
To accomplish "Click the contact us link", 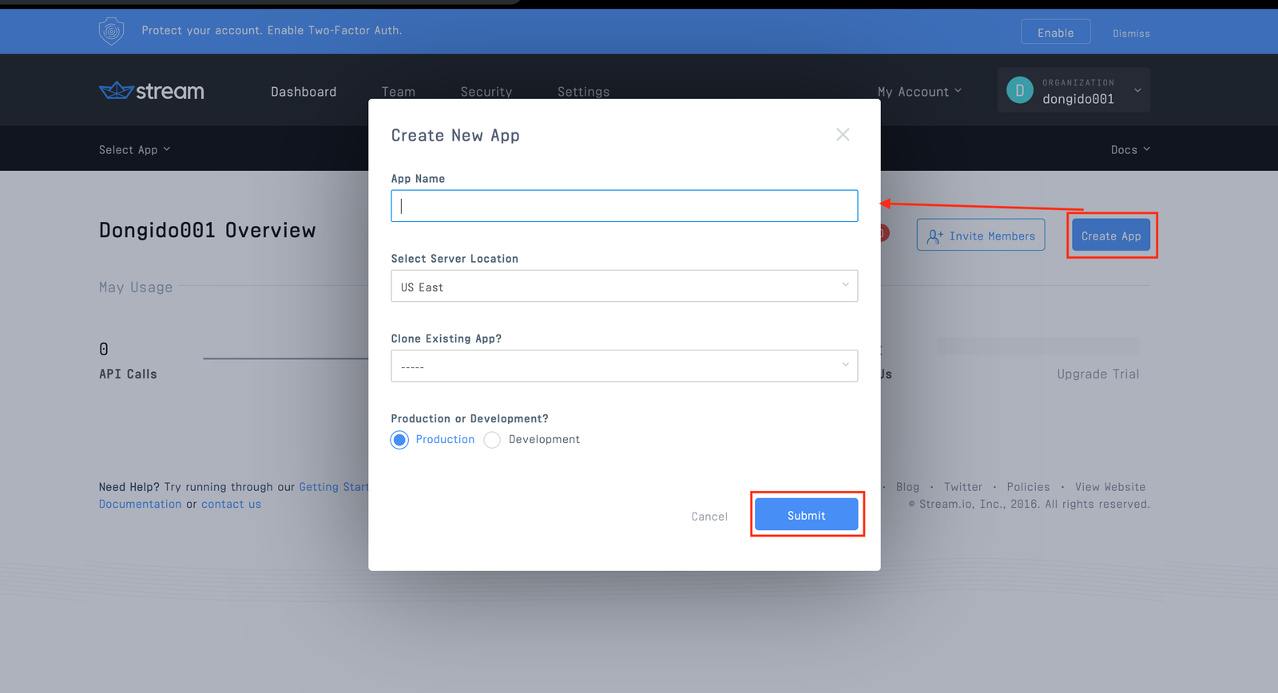I will click(x=231, y=505).
